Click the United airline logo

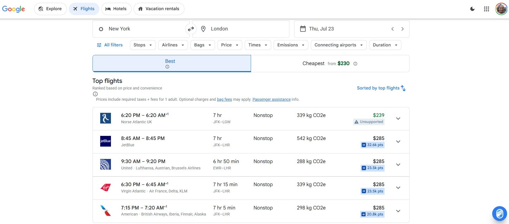(x=105, y=164)
